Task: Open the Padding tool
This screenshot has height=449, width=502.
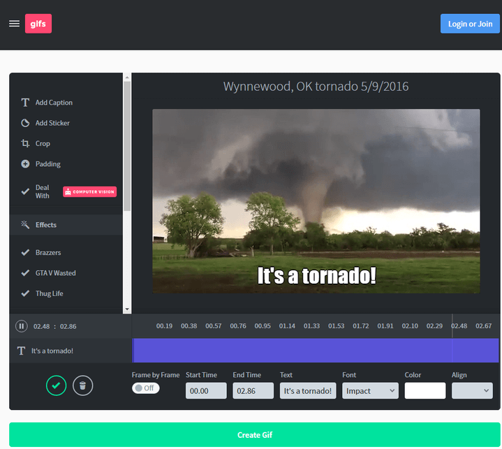Action: coord(47,164)
